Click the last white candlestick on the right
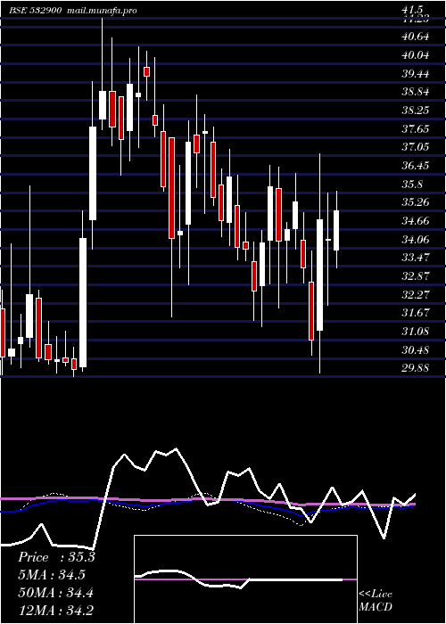Image resolution: width=446 pixels, height=624 pixels. coord(336,230)
